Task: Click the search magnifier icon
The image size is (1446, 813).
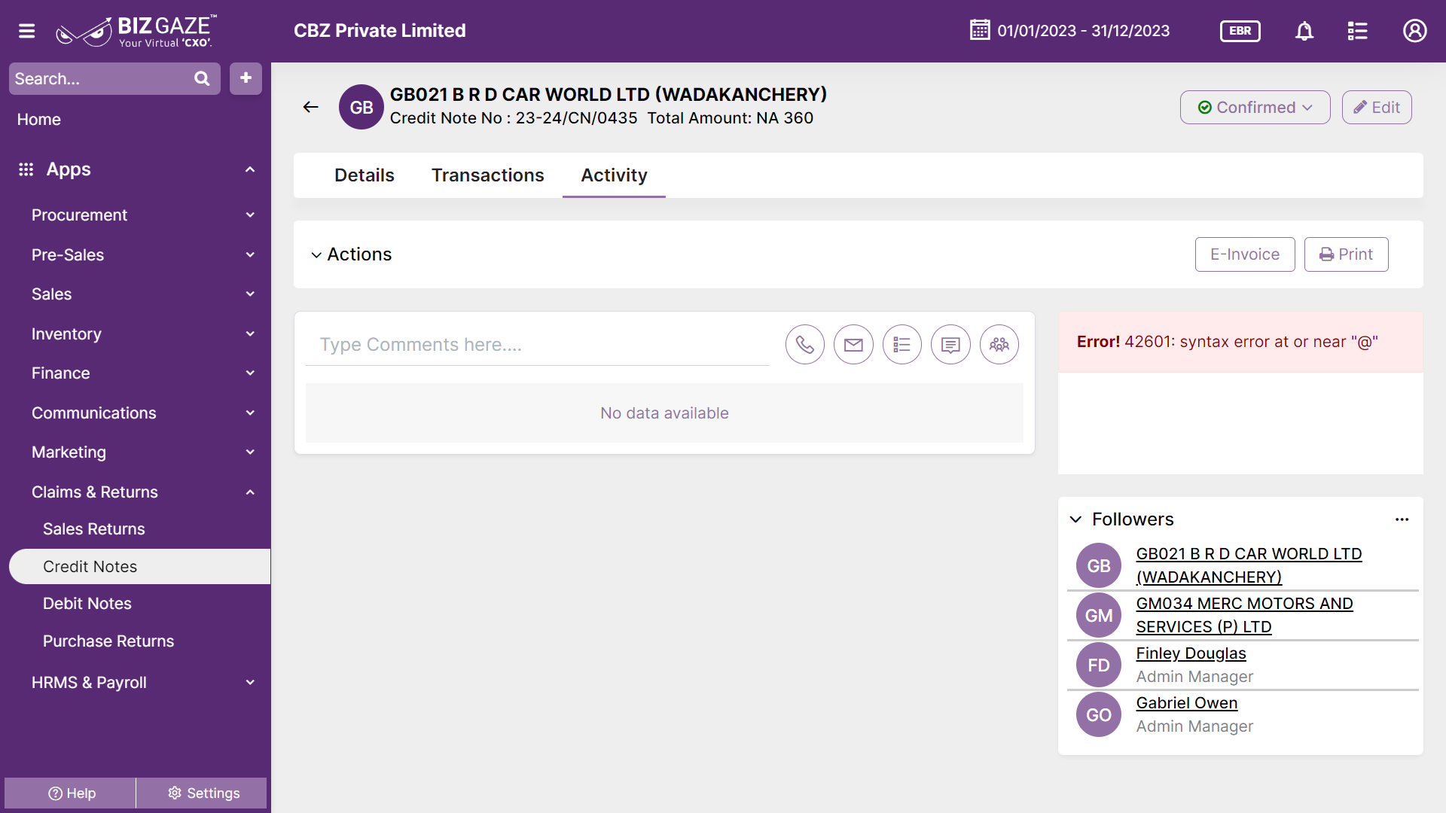Action: coord(202,78)
